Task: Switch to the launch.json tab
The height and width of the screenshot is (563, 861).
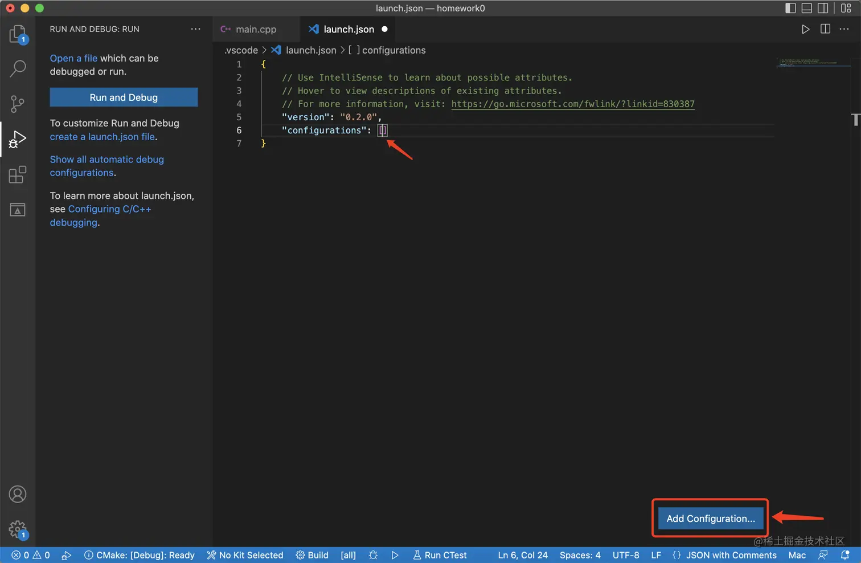Action: pos(348,29)
